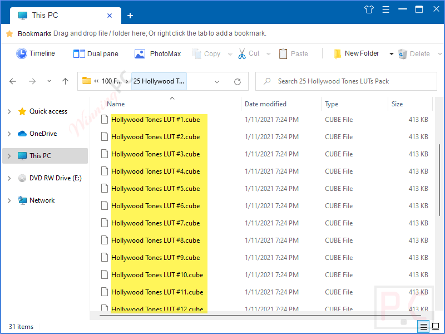
Task: Enable Dual pane layout
Action: coord(96,53)
